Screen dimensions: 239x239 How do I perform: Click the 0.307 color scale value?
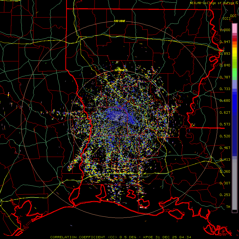click(x=225, y=183)
